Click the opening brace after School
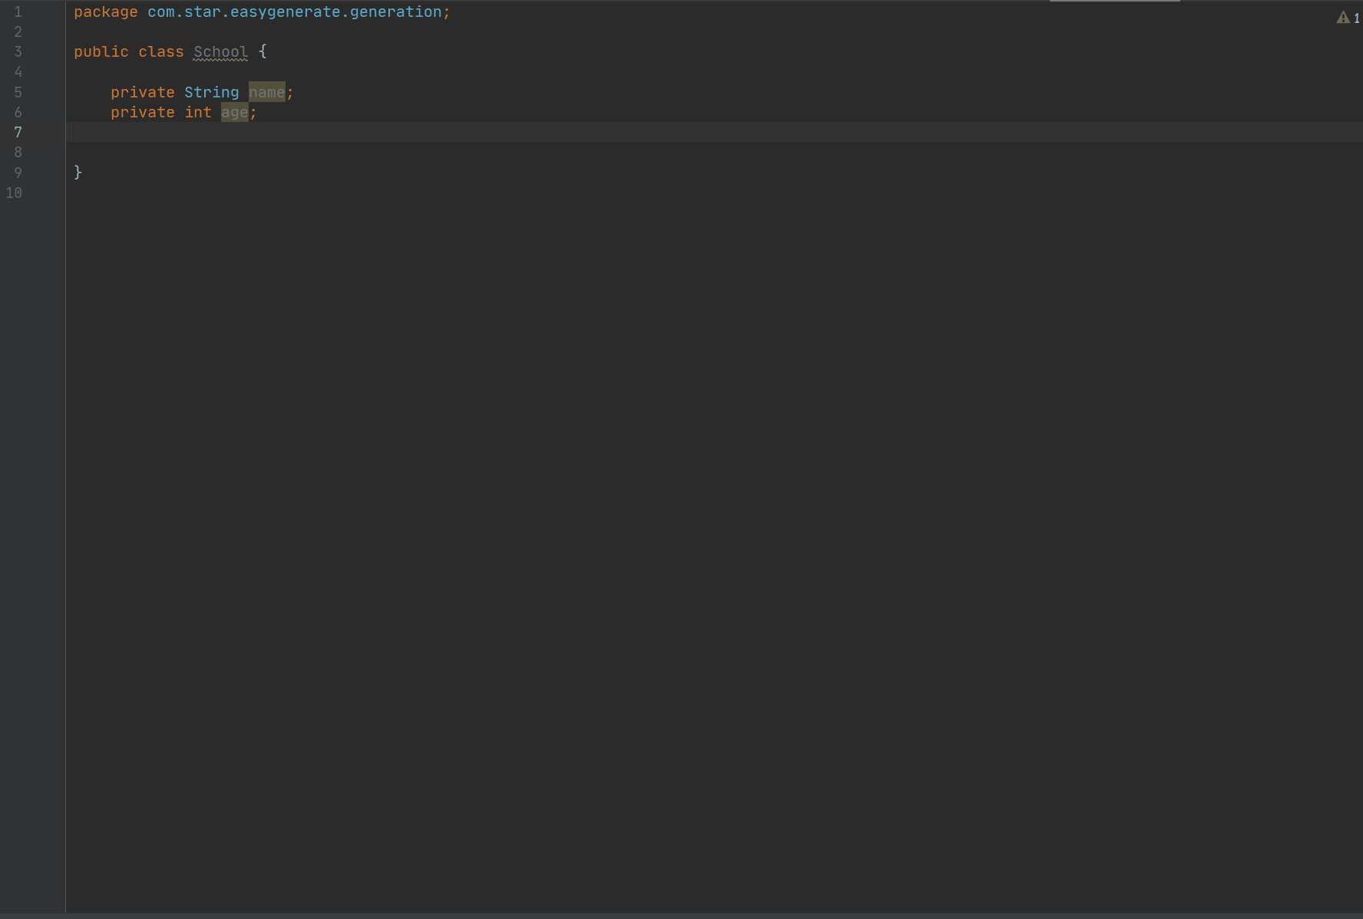Viewport: 1363px width, 919px height. point(262,51)
